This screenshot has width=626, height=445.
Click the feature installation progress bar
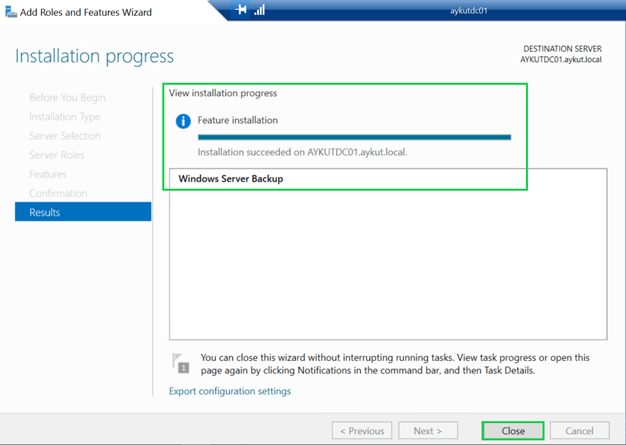click(354, 137)
